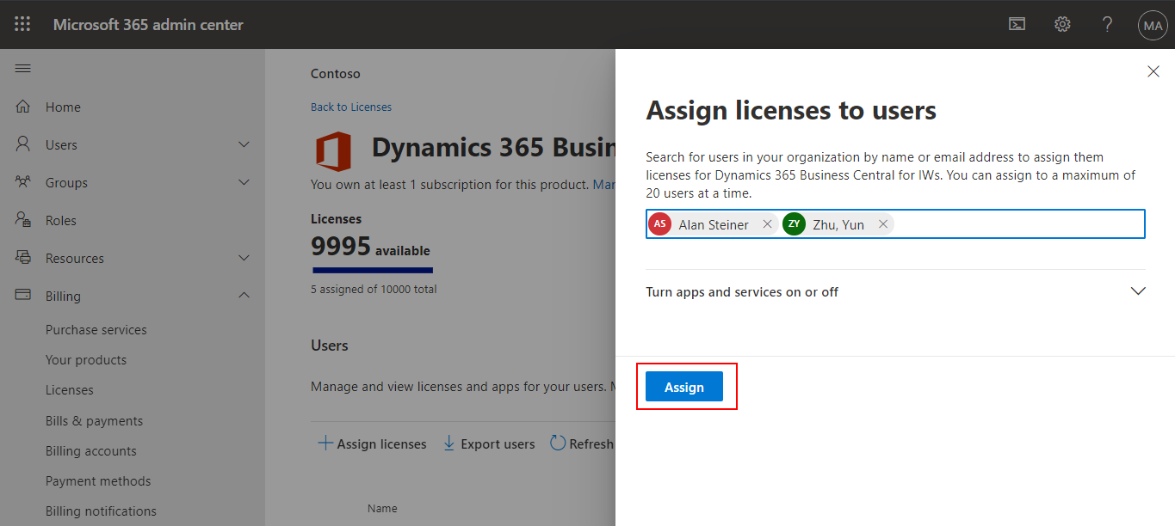The height and width of the screenshot is (526, 1175).
Task: Expand the Groups section chevron
Action: point(244,182)
